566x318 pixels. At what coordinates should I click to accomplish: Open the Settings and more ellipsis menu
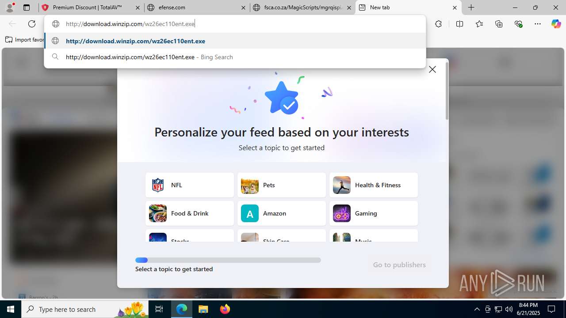[538, 24]
